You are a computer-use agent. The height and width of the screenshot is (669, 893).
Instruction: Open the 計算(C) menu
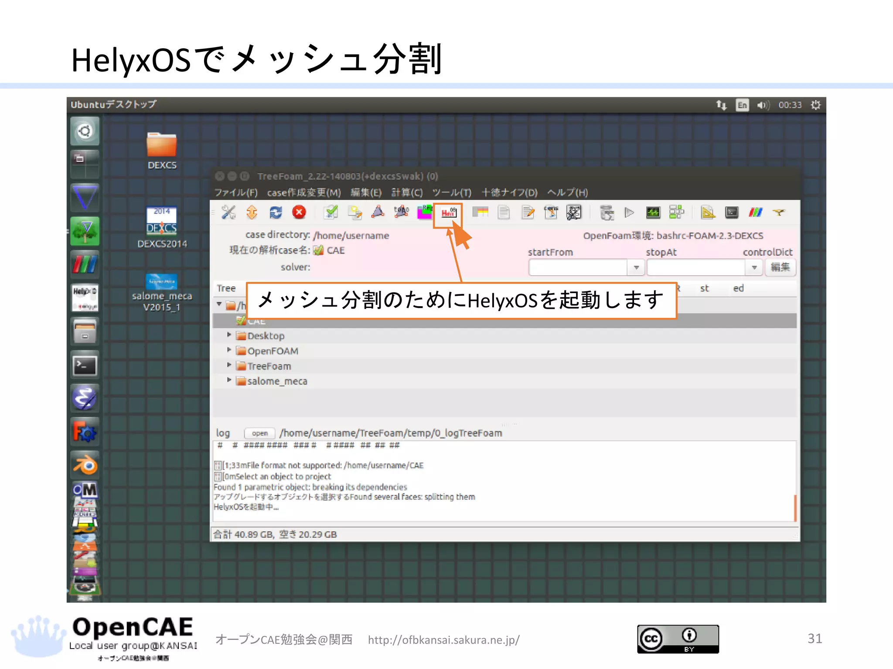407,193
